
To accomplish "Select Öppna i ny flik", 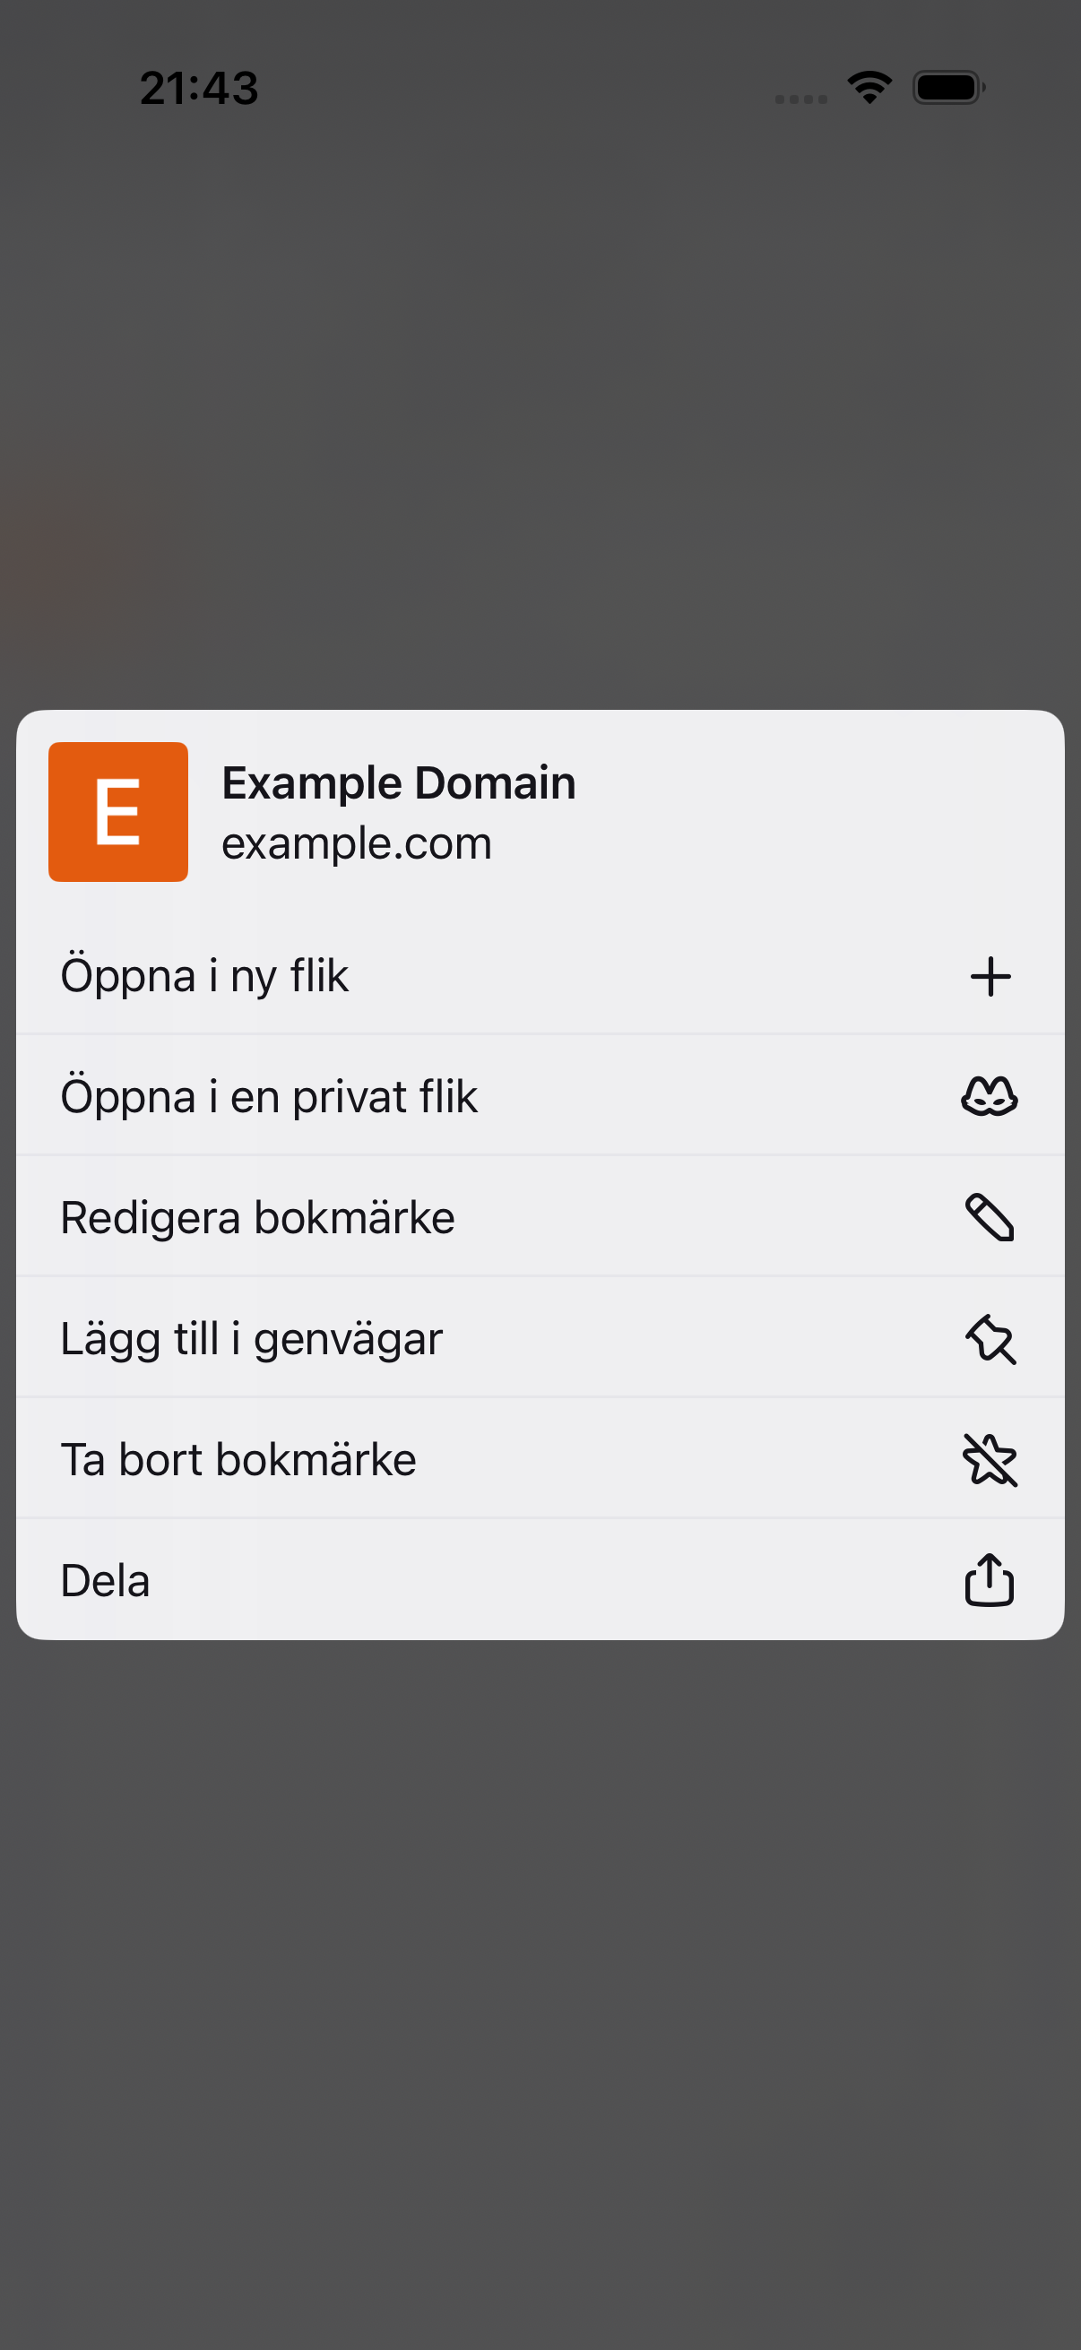I will coord(540,976).
